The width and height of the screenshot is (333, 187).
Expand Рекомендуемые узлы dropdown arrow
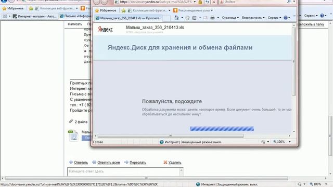[x=212, y=10]
